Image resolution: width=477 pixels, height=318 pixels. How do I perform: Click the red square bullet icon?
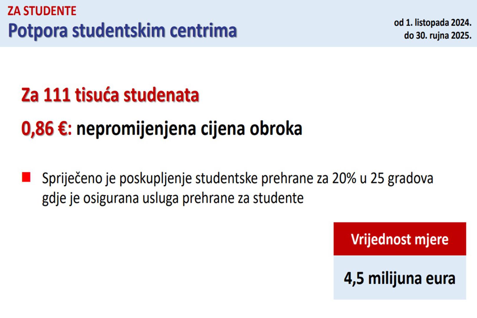(x=26, y=178)
